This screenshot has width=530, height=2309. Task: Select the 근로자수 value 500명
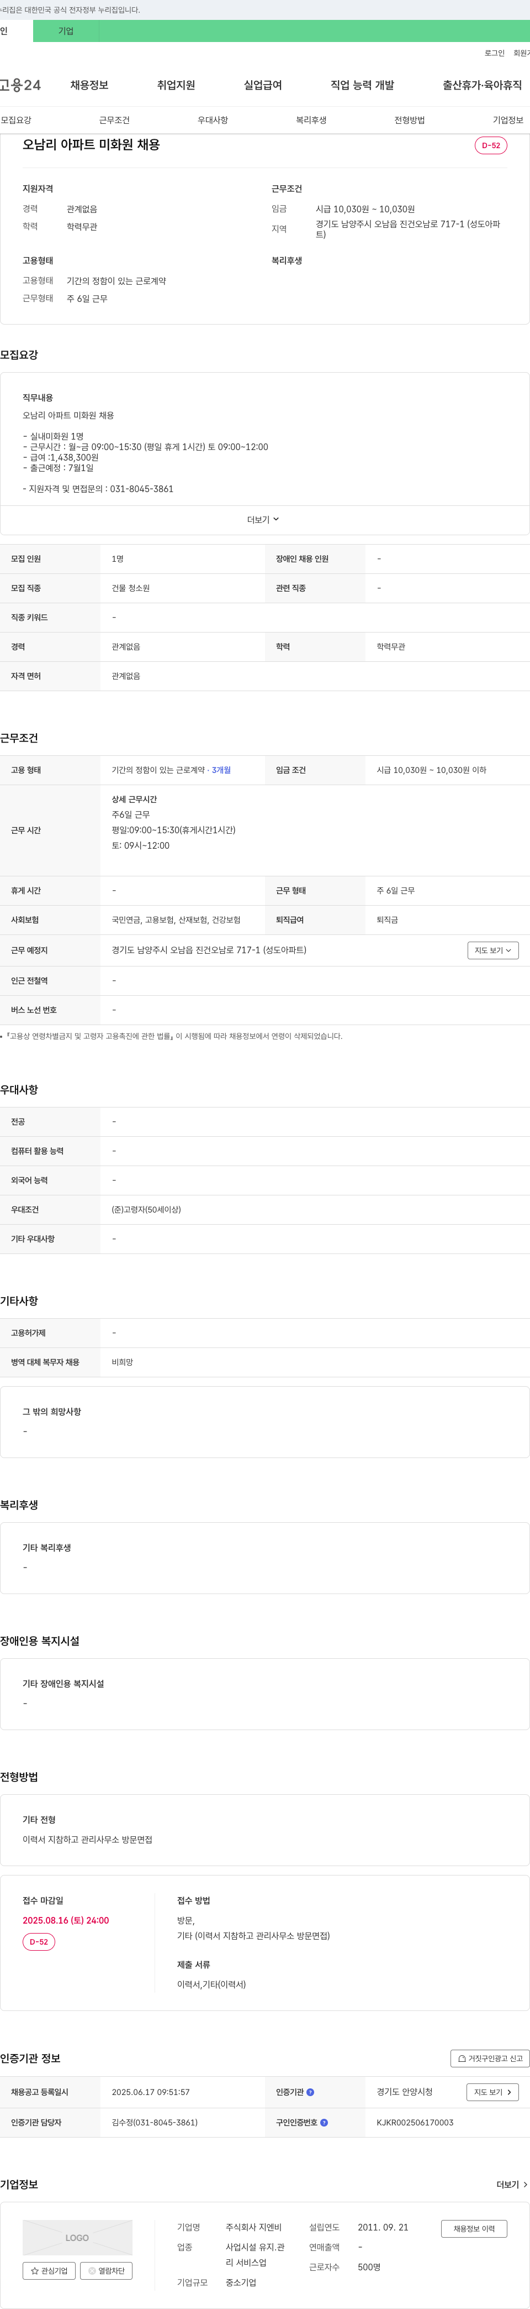point(369,2267)
